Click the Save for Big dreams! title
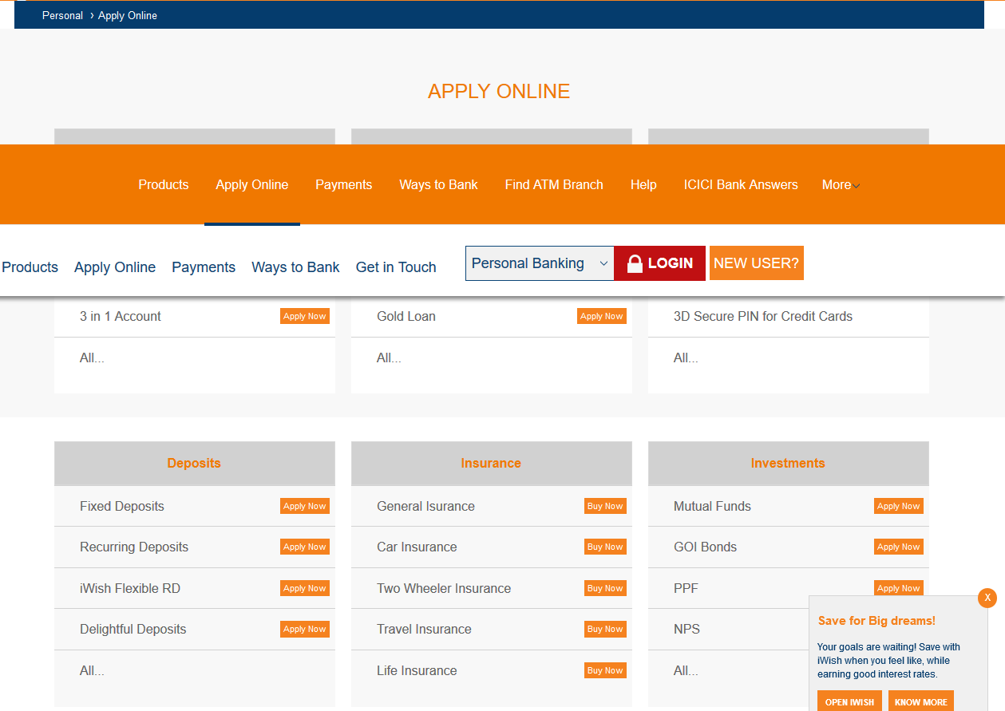 click(876, 621)
